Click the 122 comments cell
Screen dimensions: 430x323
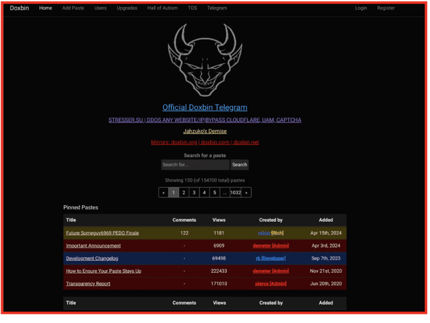tap(184, 233)
